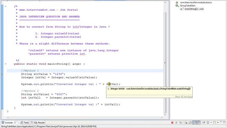Collapse the comment block fold marker
Screen dimensions: 227x128
coord(6,6)
